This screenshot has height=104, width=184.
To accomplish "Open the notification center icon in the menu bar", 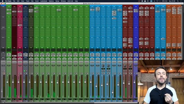I will point(181,1).
